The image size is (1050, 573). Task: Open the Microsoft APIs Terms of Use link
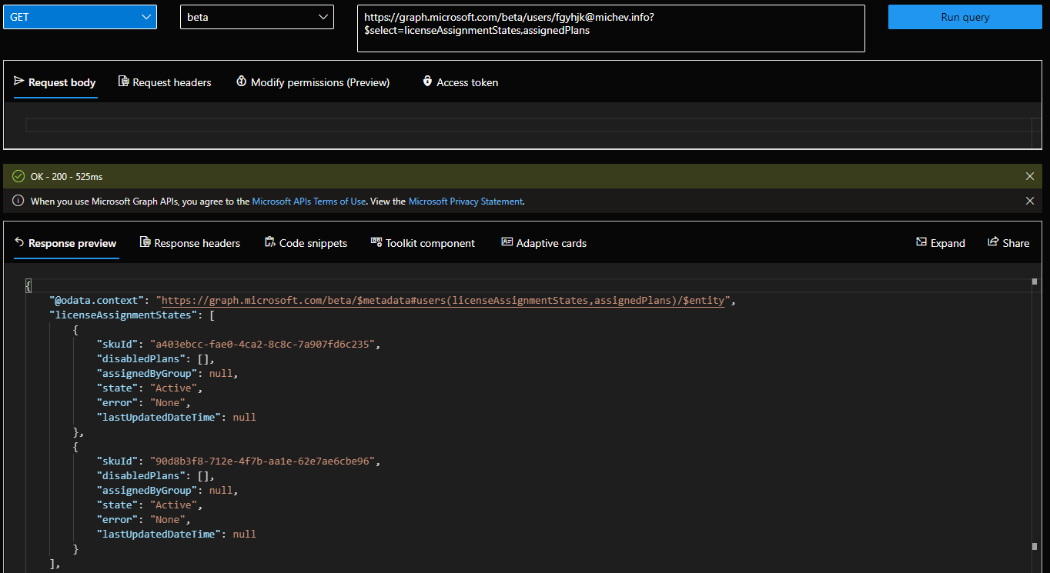click(x=309, y=202)
